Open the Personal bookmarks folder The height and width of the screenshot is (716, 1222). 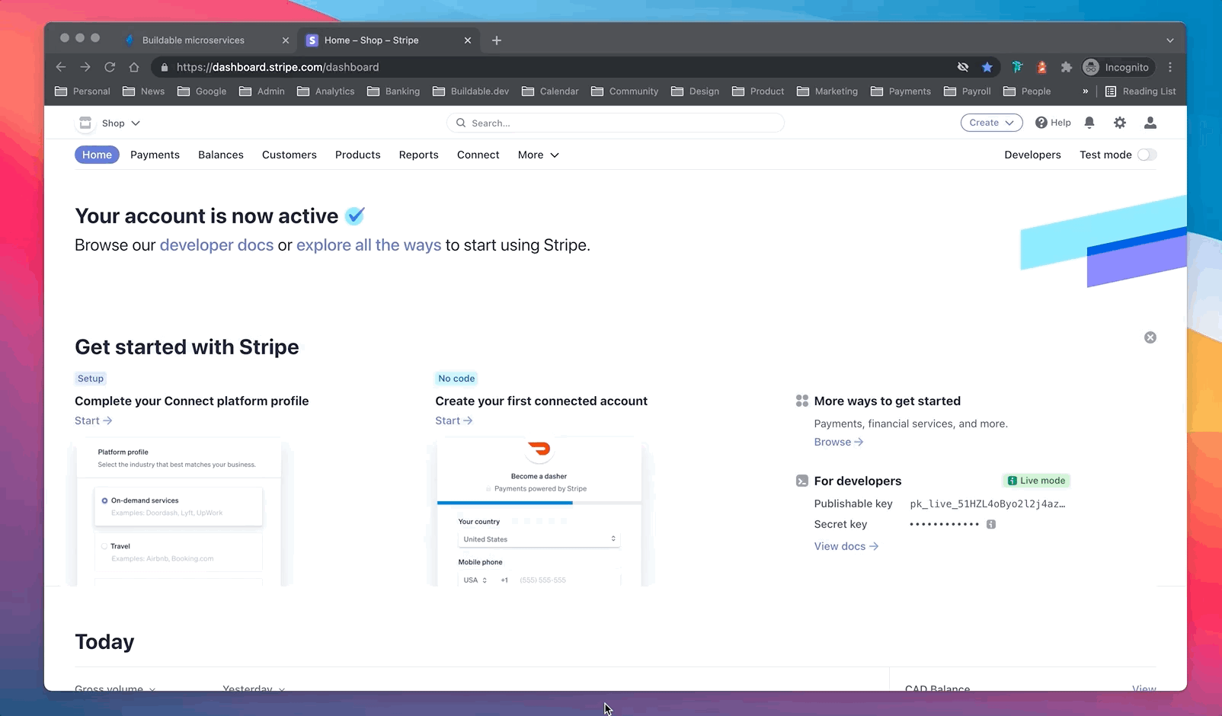point(82,91)
